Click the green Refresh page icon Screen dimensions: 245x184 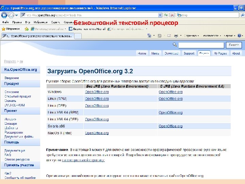166,15
